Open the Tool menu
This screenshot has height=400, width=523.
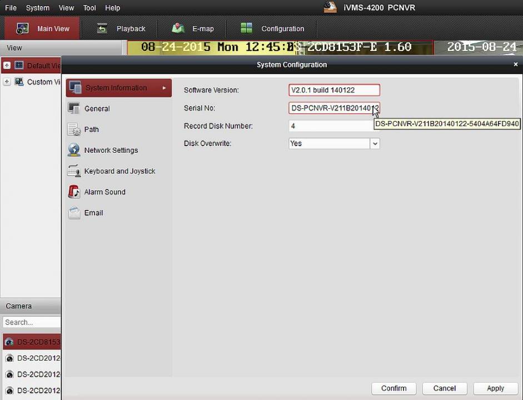(x=89, y=8)
